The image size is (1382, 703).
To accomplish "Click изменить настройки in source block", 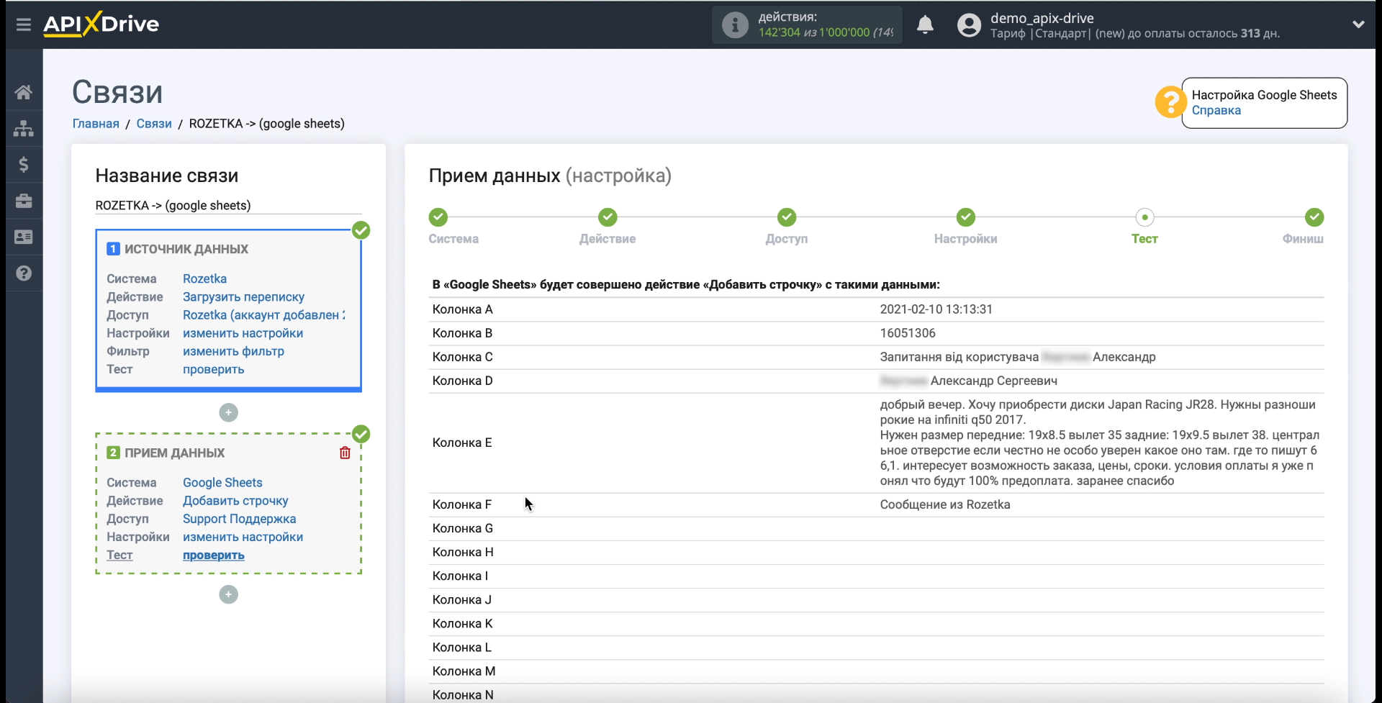I will coord(243,333).
